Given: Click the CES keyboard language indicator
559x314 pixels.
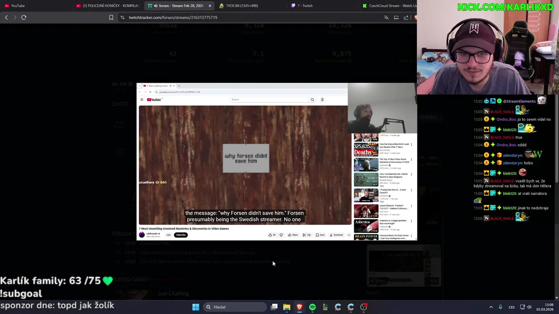Looking at the screenshot, I should coord(511,307).
